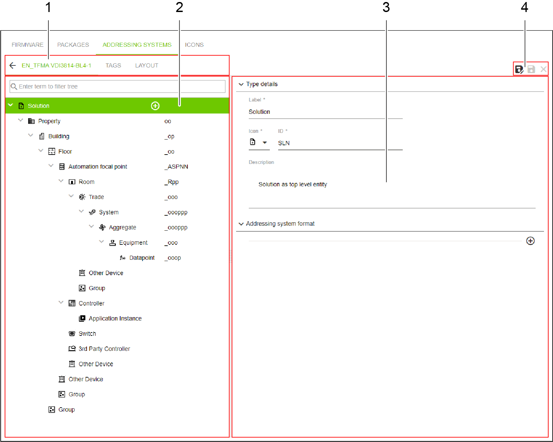553x442 pixels.
Task: Click the LAYOUT sub-tab
Action: (x=147, y=65)
